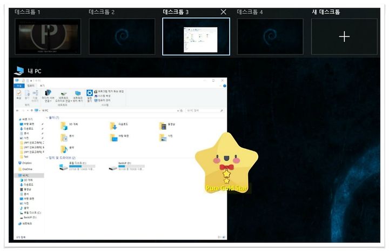Select the Test folder in navigation pane
389x251 pixels.
click(24, 156)
